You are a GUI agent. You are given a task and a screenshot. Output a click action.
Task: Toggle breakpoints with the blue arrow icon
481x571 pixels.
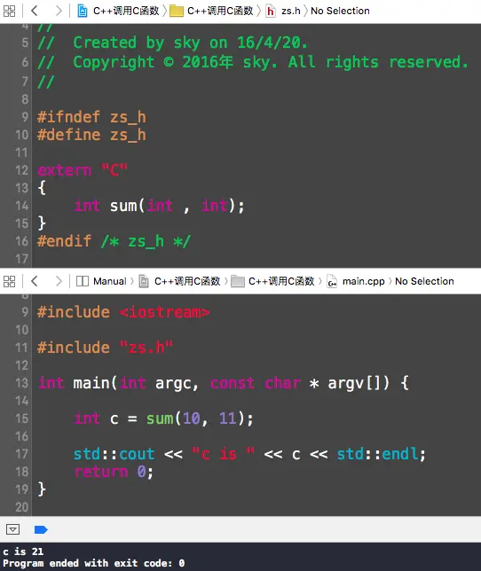coord(41,529)
